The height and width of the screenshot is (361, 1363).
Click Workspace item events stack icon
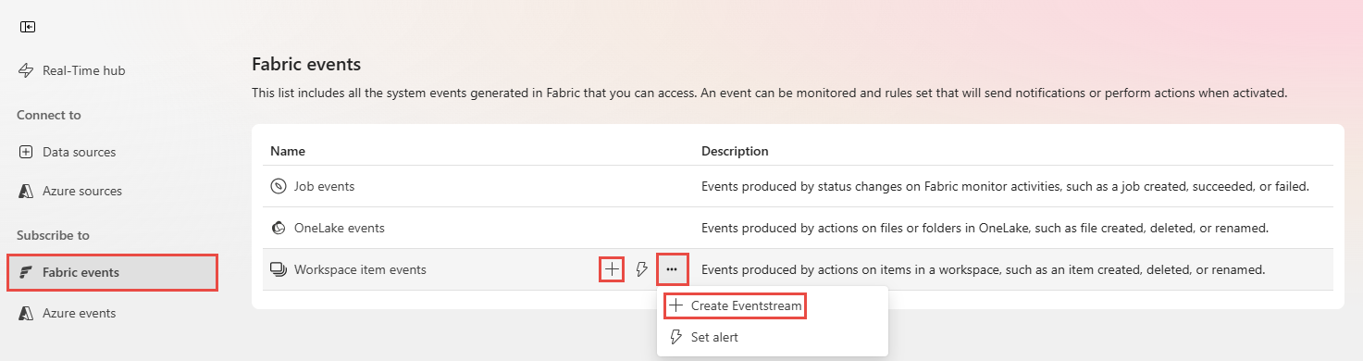(x=278, y=269)
